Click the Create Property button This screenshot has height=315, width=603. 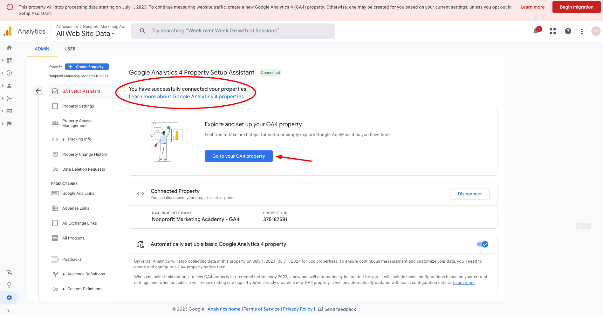87,67
